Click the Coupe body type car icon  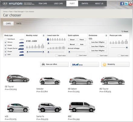click(x=21, y=52)
